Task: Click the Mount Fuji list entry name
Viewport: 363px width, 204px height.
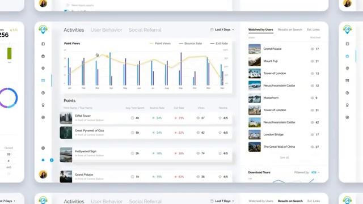Action: pyautogui.click(x=271, y=61)
